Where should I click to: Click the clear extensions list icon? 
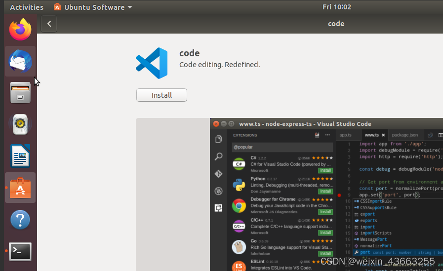coord(317,135)
